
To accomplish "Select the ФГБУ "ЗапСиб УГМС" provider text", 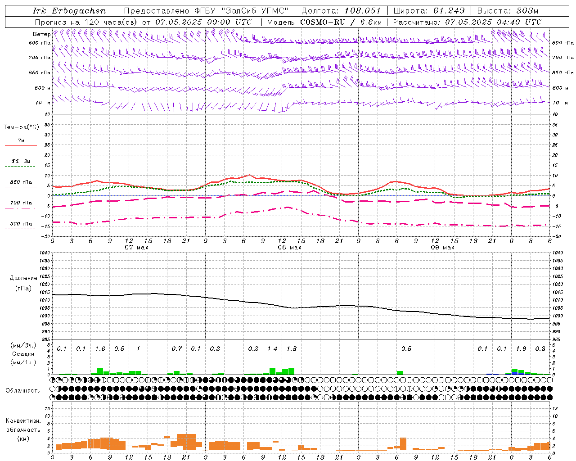I will coord(242,11).
